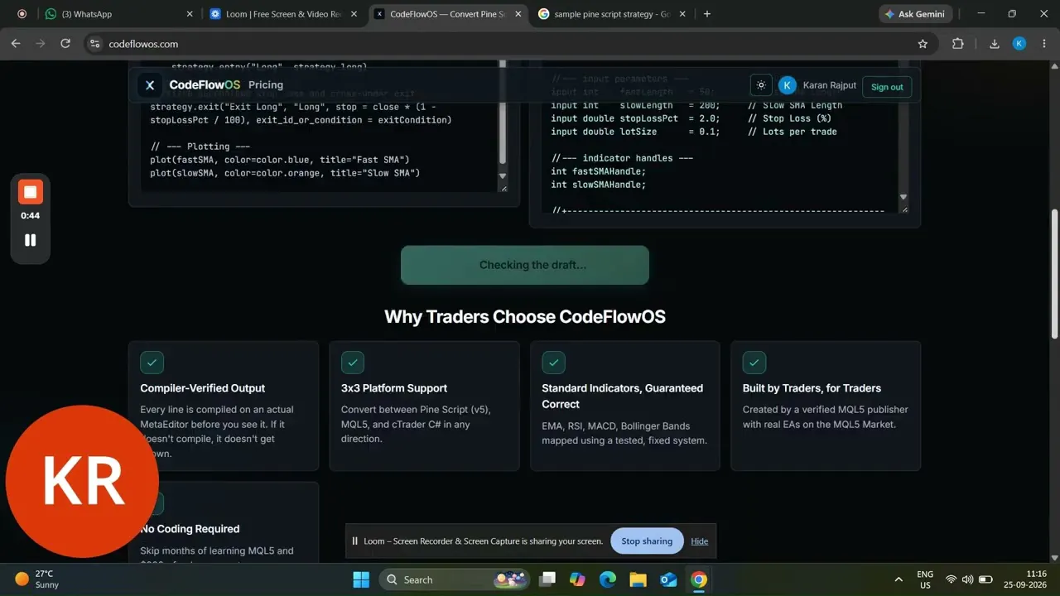Image resolution: width=1060 pixels, height=596 pixels.
Task: Click Stop sharing in Loom bar
Action: (647, 541)
